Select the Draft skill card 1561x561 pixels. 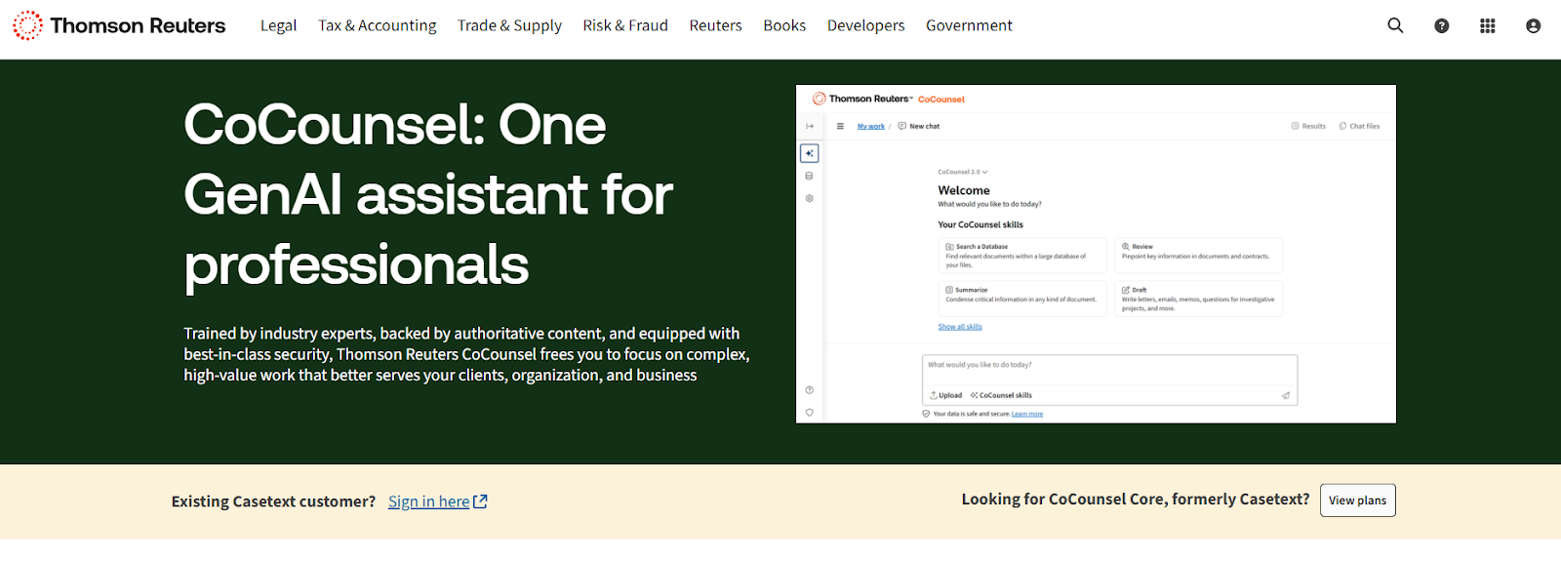[1199, 299]
